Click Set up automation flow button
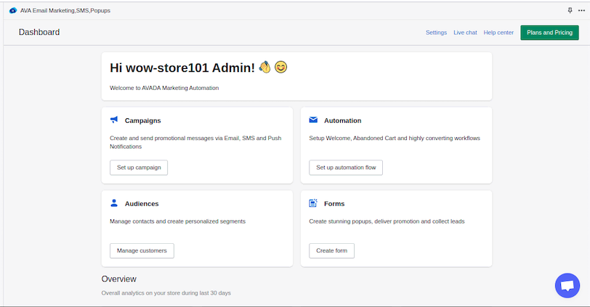Viewport: 590px width, 307px height. coord(346,168)
